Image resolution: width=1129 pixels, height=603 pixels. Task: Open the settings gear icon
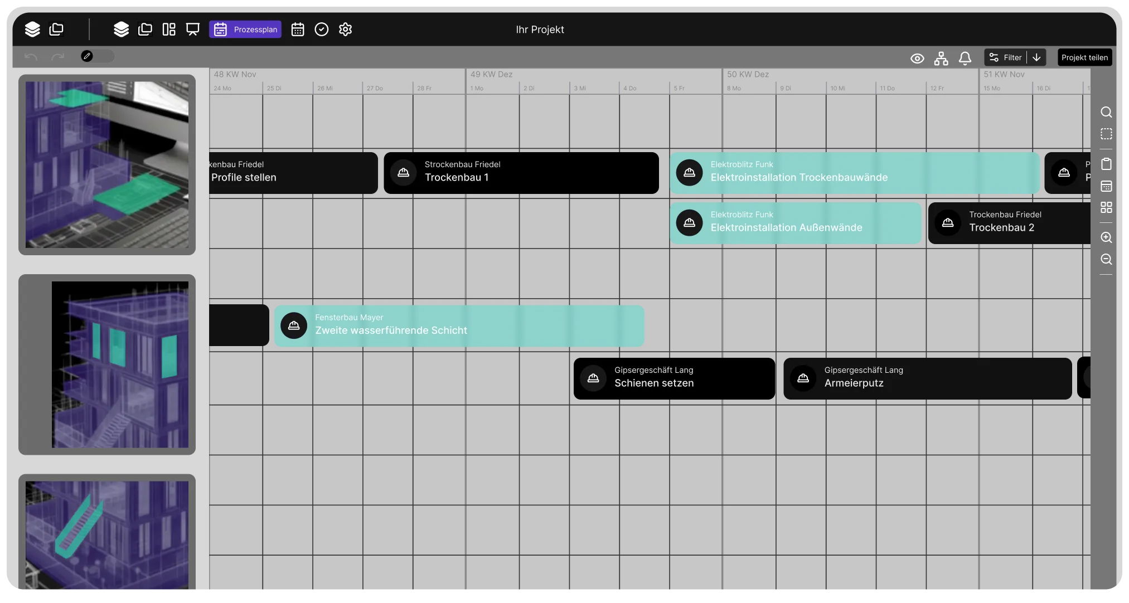point(345,30)
